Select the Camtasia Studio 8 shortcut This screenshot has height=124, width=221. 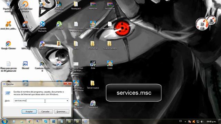(42, 66)
